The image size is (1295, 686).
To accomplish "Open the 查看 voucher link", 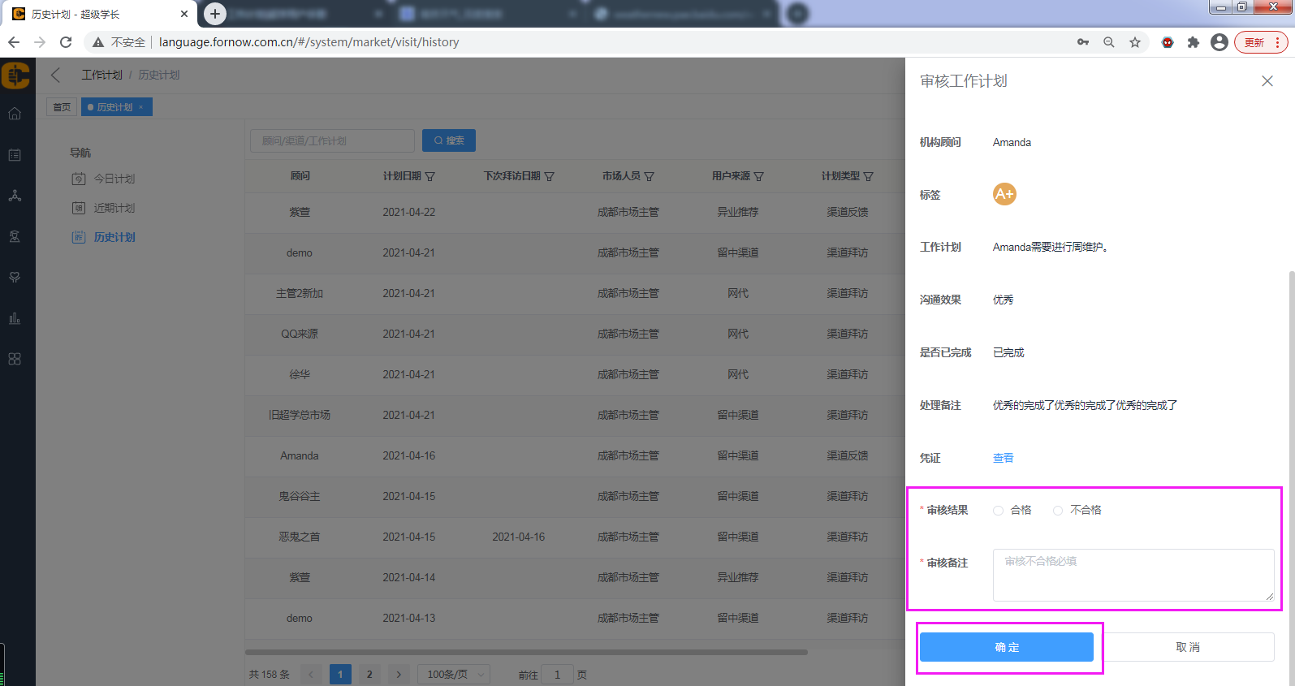I will [x=1003, y=458].
